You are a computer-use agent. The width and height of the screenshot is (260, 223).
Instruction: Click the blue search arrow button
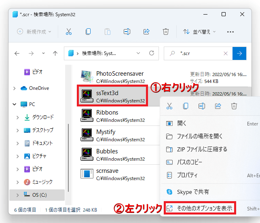pos(239,53)
